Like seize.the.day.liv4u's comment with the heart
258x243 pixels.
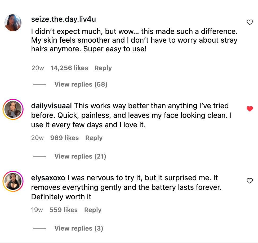click(250, 22)
